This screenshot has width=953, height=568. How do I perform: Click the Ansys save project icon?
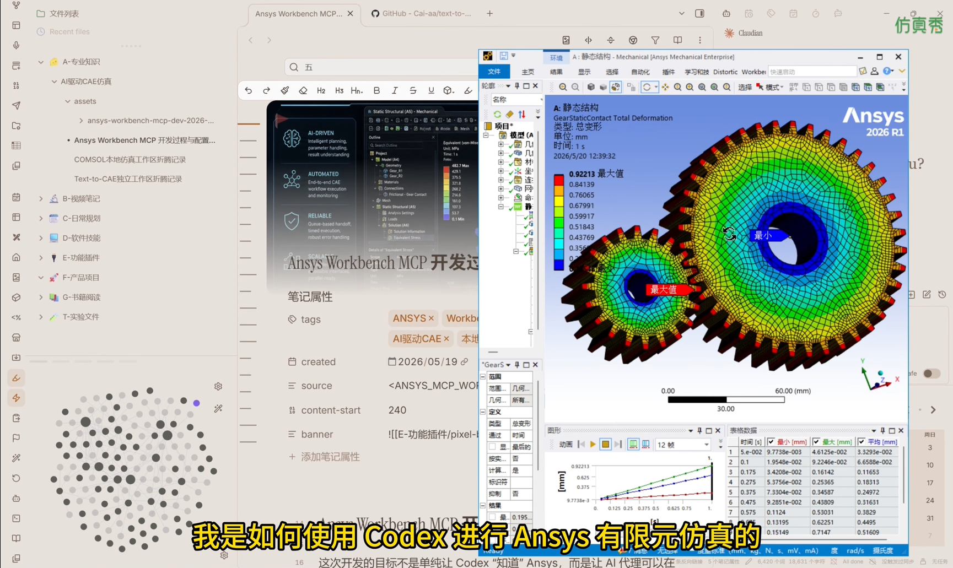(x=504, y=56)
